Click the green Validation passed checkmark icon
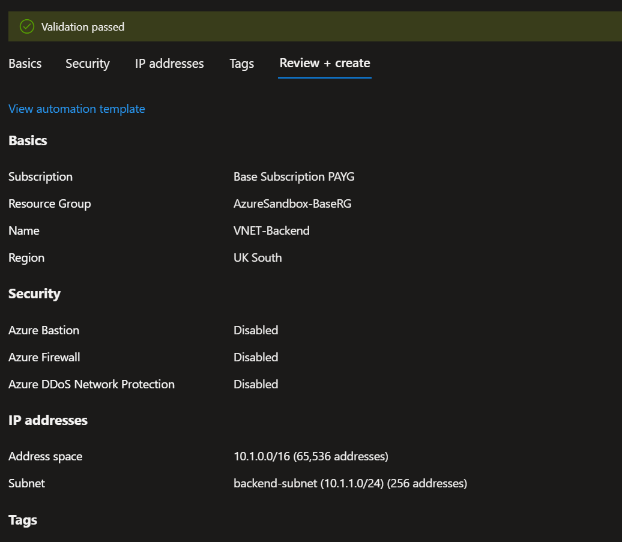 point(26,26)
